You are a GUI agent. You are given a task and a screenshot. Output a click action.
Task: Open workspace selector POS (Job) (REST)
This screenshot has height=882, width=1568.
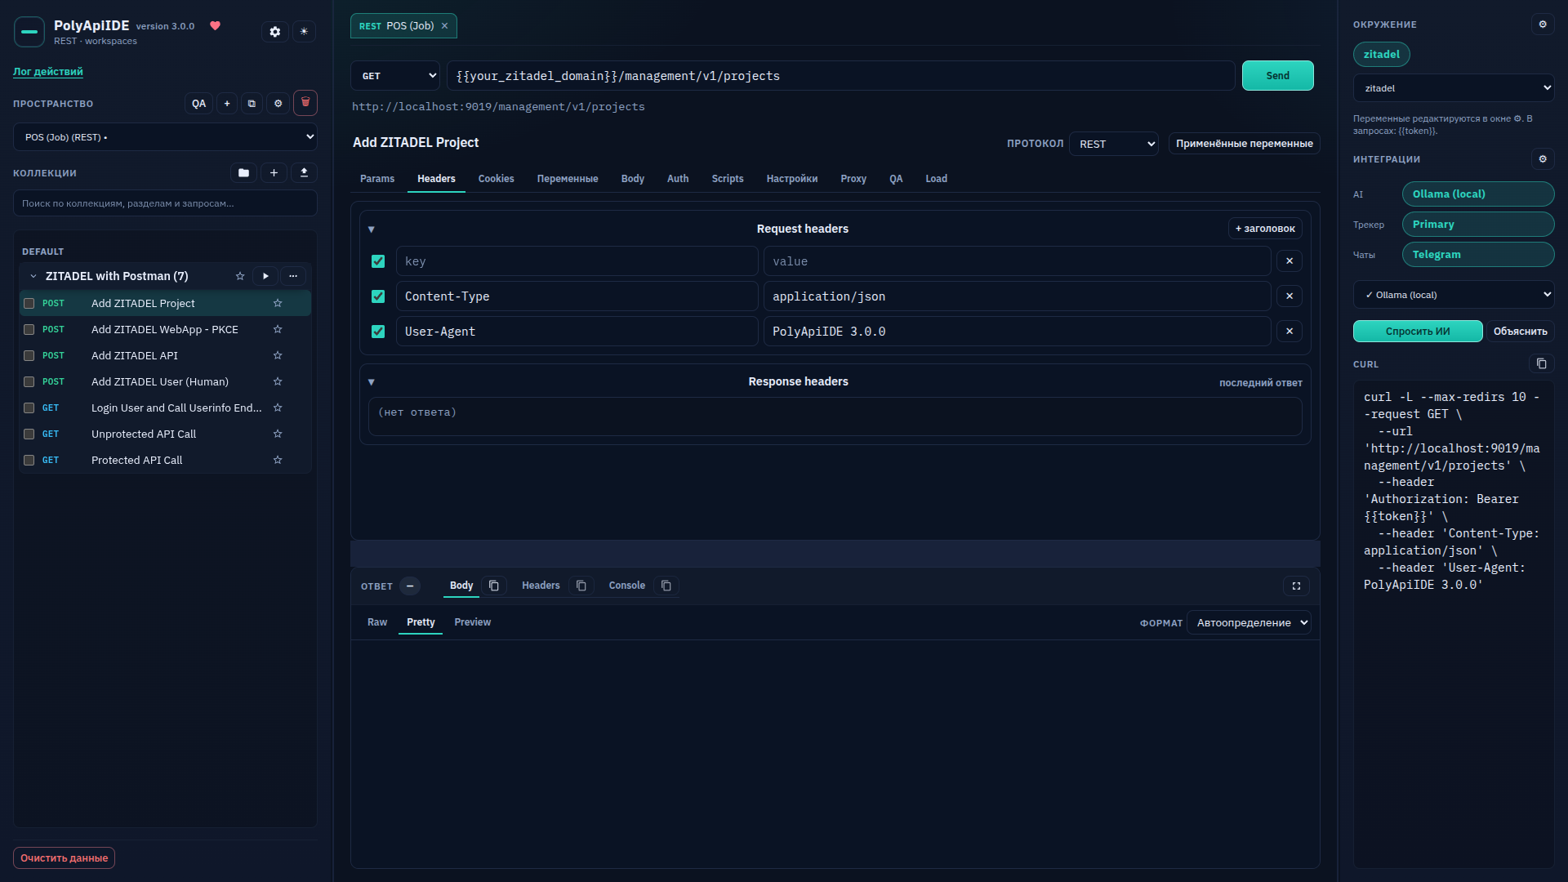pyautogui.click(x=166, y=137)
